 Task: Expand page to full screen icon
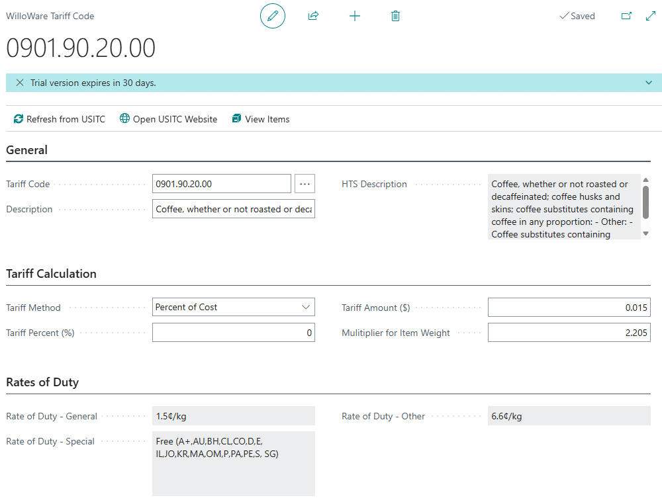[650, 16]
